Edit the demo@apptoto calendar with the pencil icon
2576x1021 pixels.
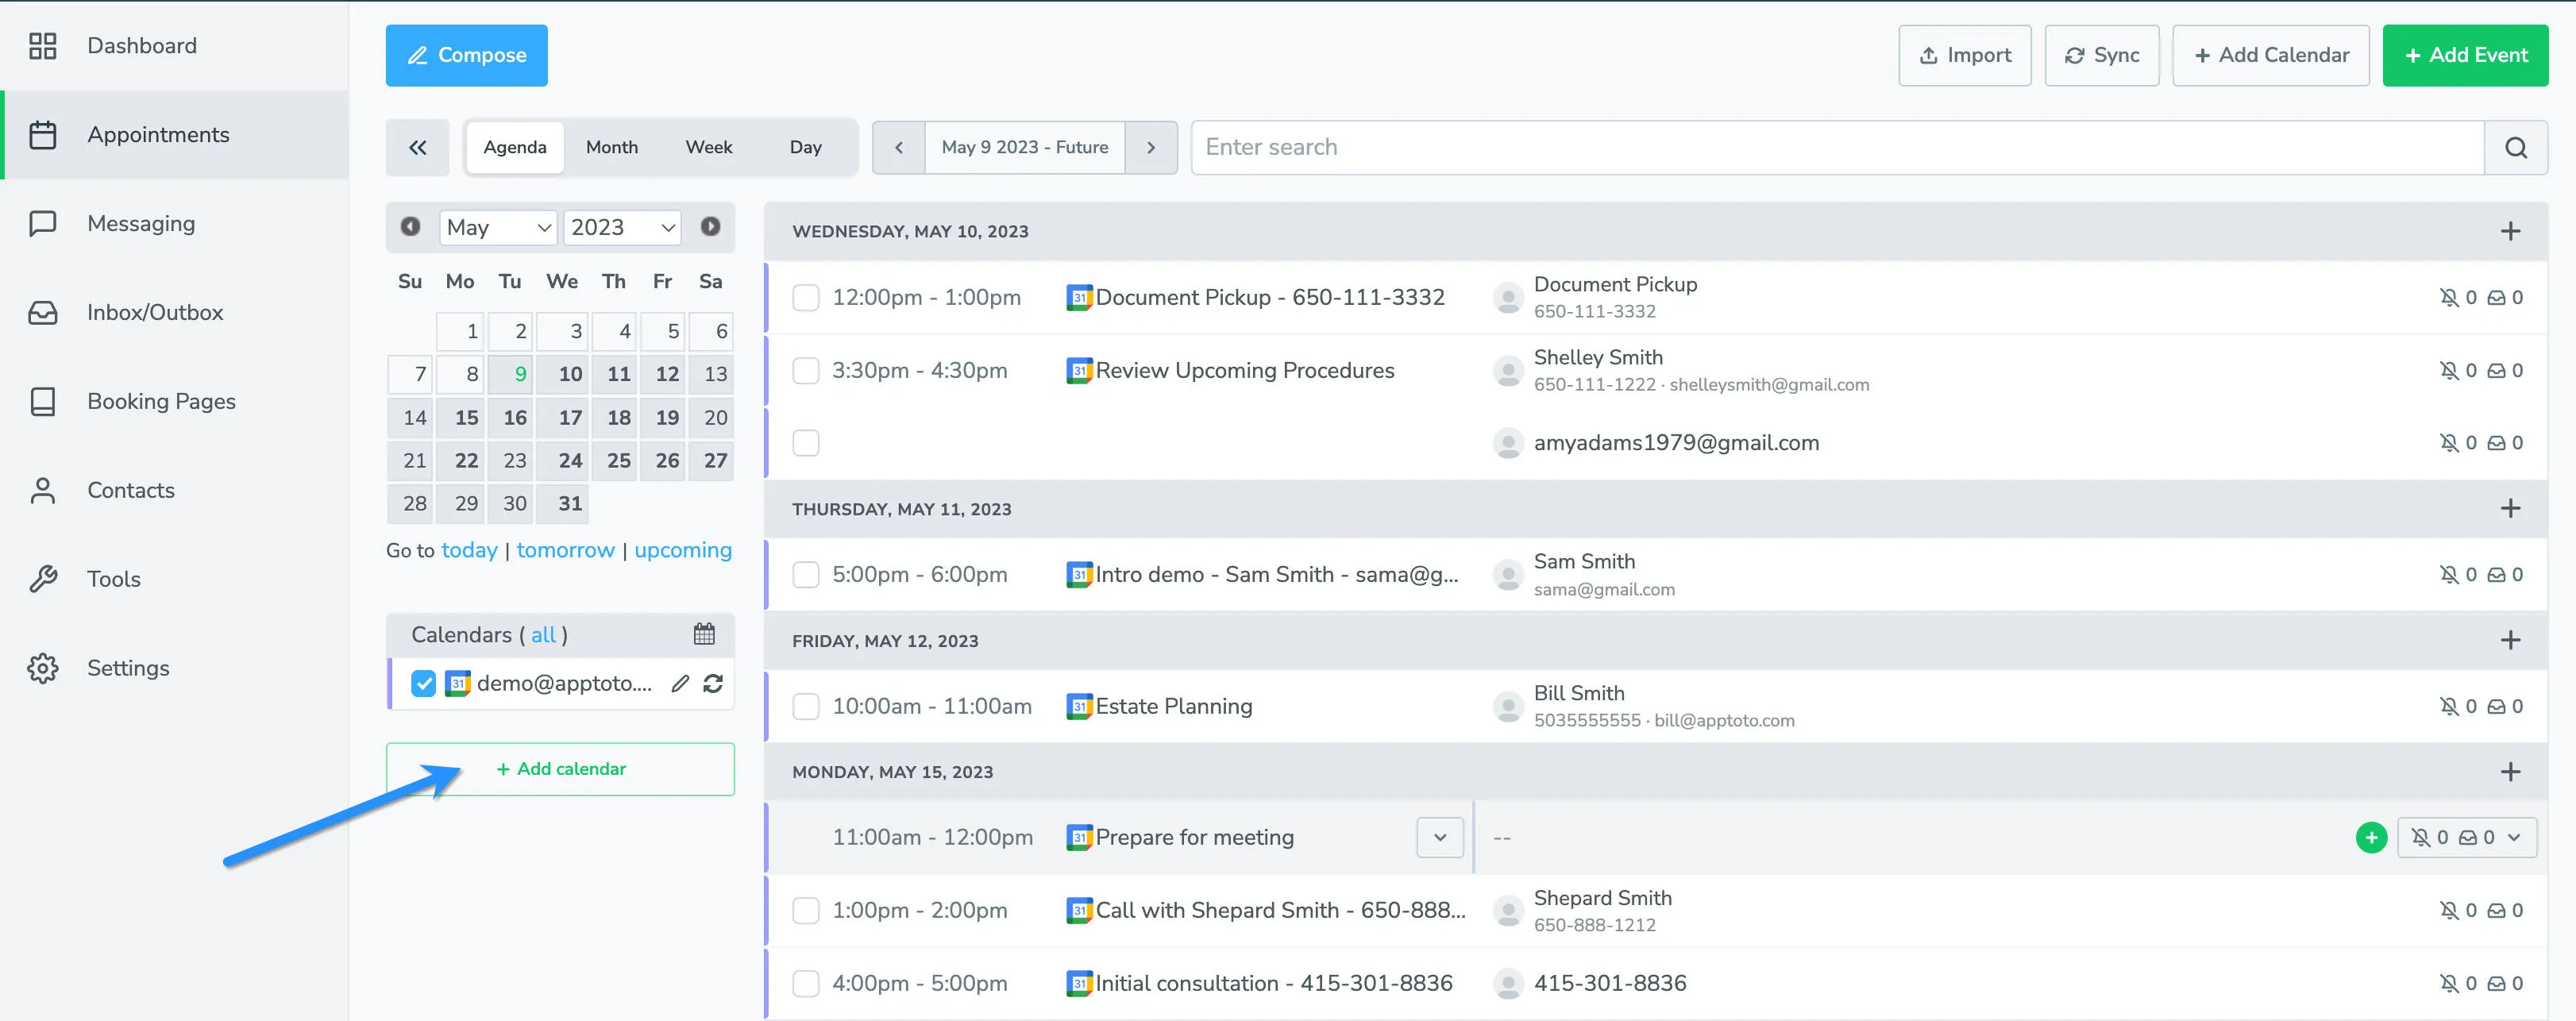point(681,684)
